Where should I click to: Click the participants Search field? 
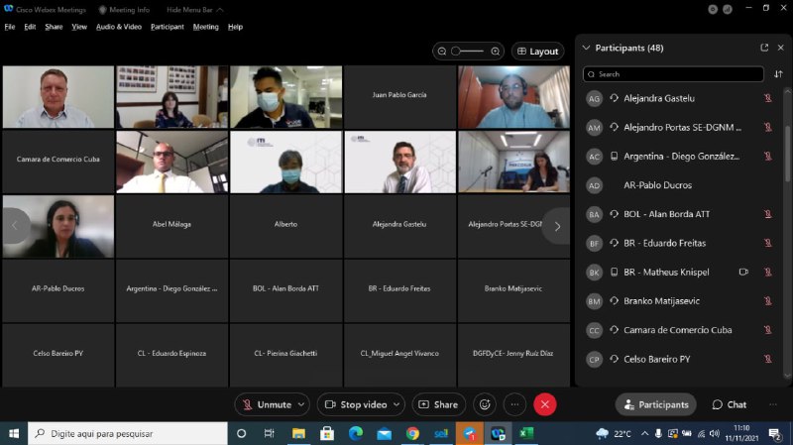click(x=674, y=74)
